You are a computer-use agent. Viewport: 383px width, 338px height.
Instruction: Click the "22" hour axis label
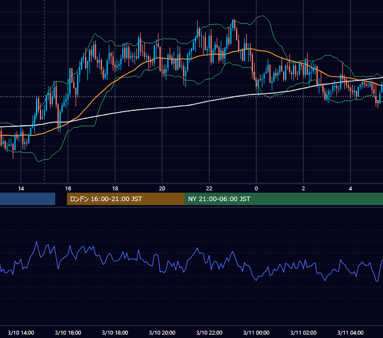(209, 189)
